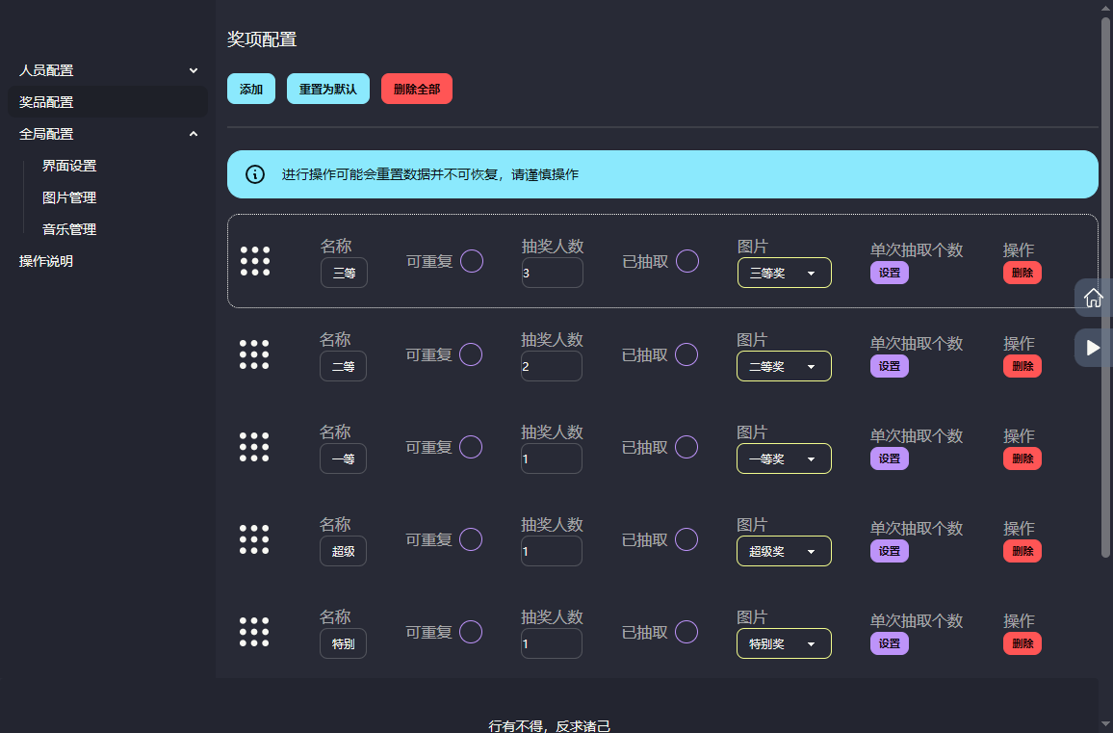Click 设置 for the 特别 prize
The image size is (1113, 733).
click(890, 642)
